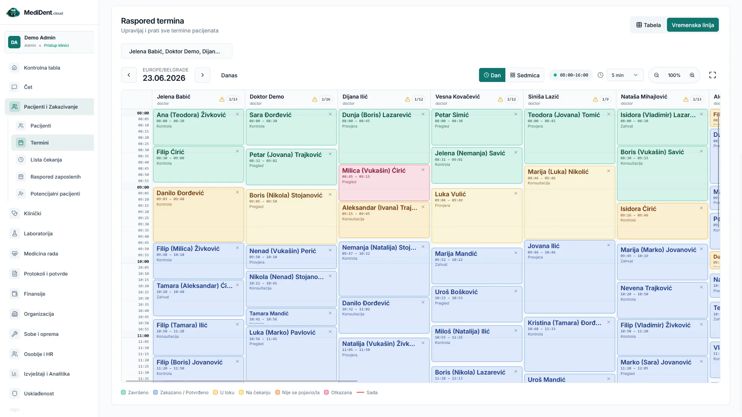Screen dimensions: 742x417
Task: Open Demo Admin account menu
Action: coord(49,42)
